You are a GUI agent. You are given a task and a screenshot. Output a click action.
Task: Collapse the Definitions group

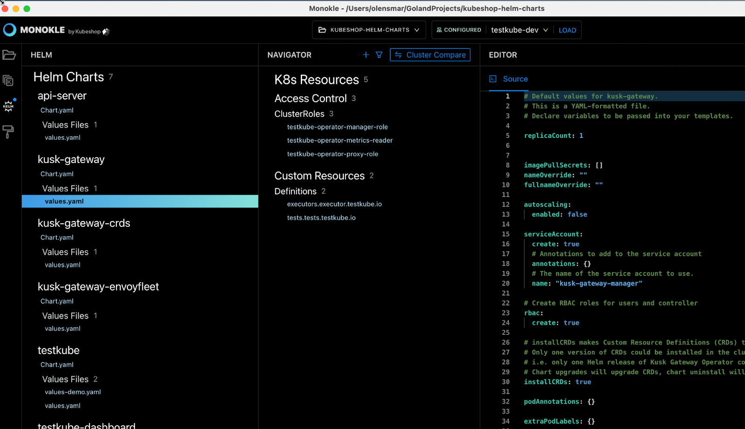click(296, 191)
